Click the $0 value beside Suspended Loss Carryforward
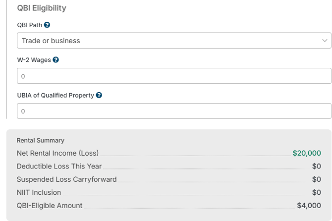332x221 pixels. (x=317, y=179)
